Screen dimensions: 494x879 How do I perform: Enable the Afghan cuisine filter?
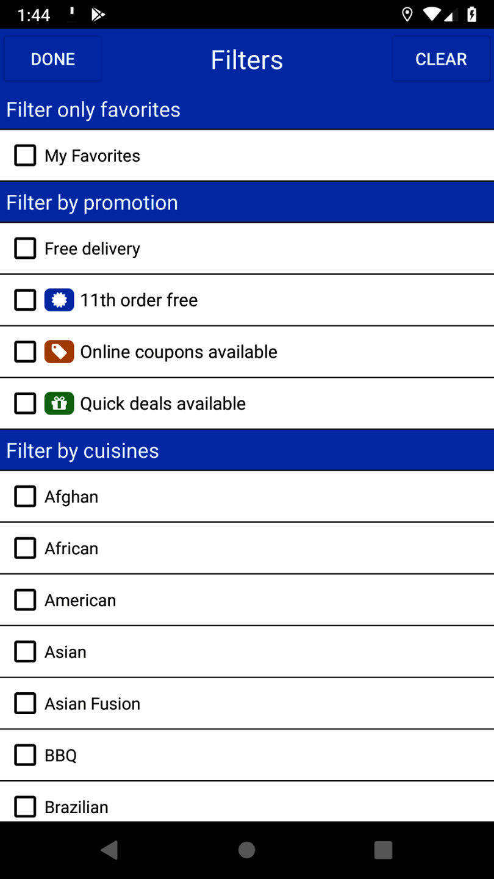pyautogui.click(x=24, y=496)
